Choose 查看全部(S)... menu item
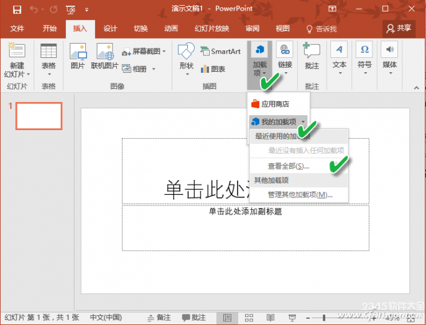This screenshot has width=426, height=325. coord(299,166)
